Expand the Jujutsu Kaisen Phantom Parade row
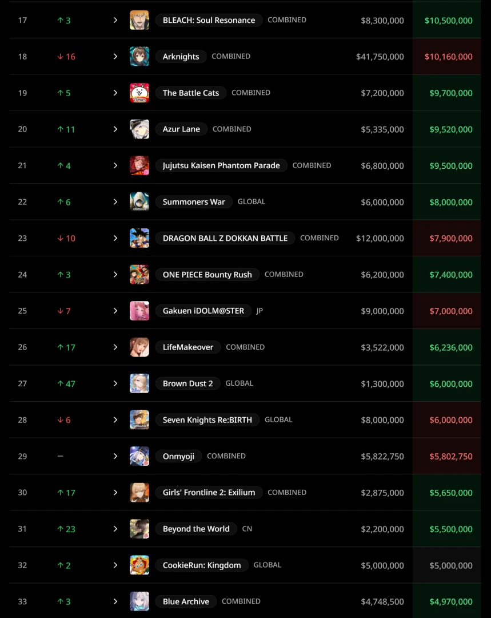 115,165
